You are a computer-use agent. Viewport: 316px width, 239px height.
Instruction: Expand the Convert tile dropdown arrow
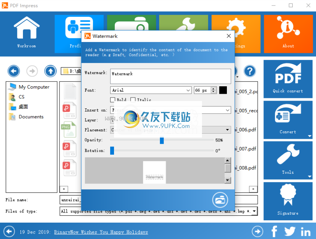pos(310,136)
